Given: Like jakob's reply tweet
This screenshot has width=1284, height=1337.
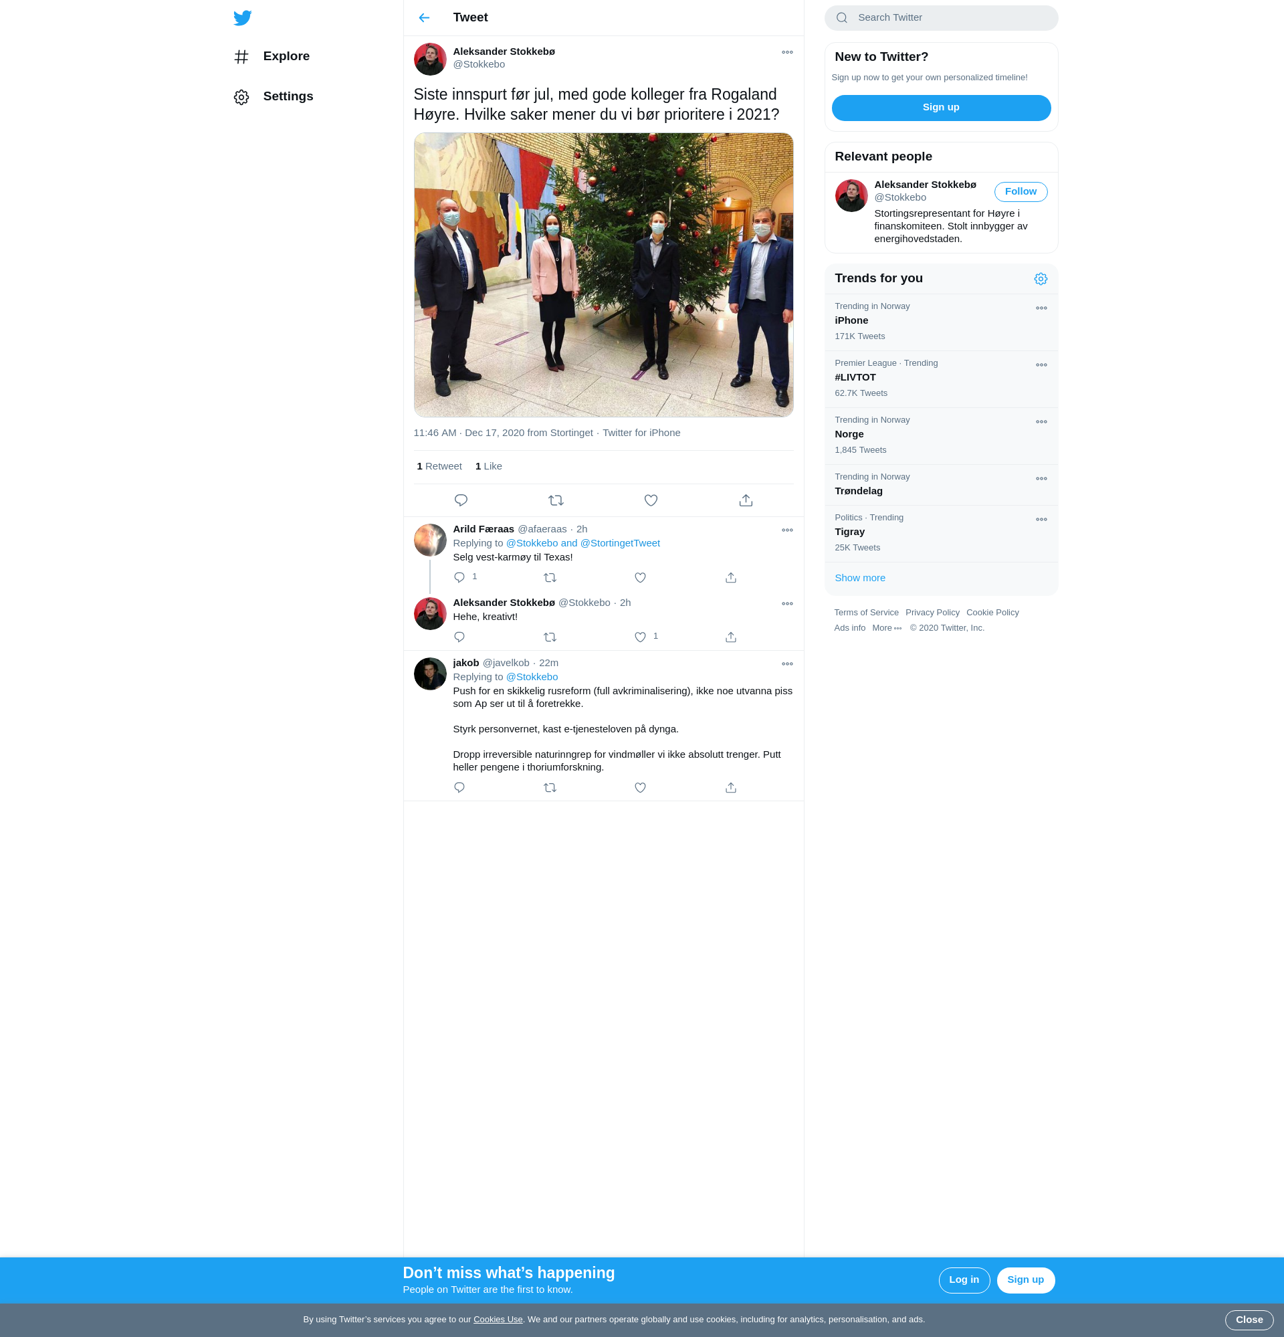Looking at the screenshot, I should point(639,787).
